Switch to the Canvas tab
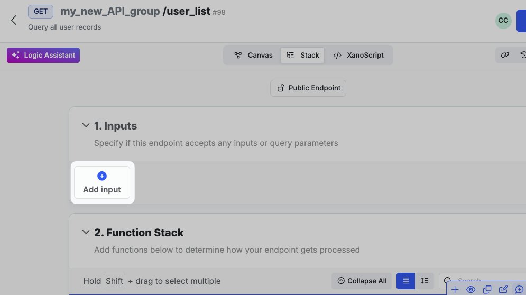This screenshot has width=526, height=295. point(253,55)
